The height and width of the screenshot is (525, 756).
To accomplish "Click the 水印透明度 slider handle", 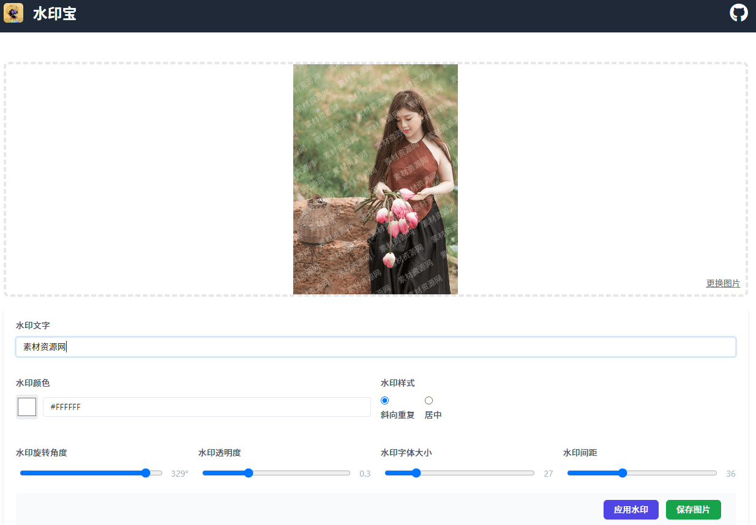I will click(249, 473).
